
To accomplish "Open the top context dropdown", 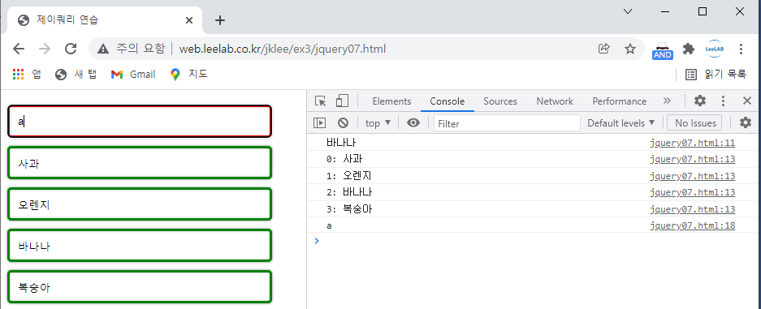I will pyautogui.click(x=378, y=123).
